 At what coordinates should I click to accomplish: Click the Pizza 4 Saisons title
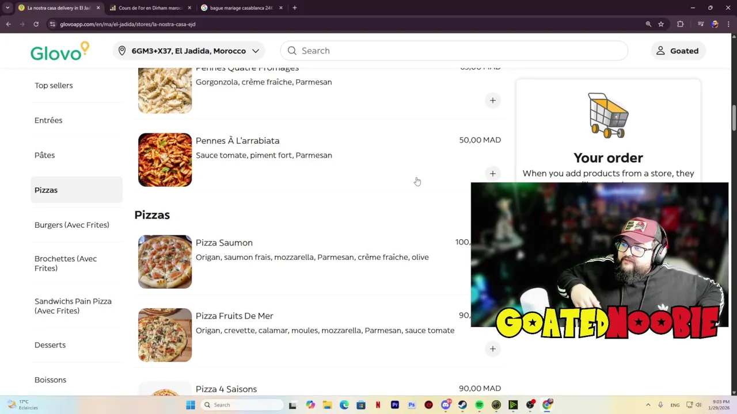[x=226, y=389]
